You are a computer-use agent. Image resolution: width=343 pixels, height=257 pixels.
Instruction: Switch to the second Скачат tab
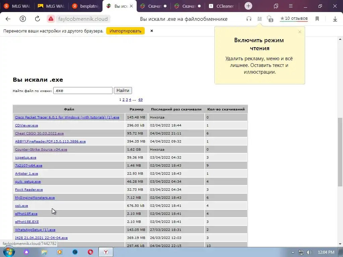pos(188,6)
